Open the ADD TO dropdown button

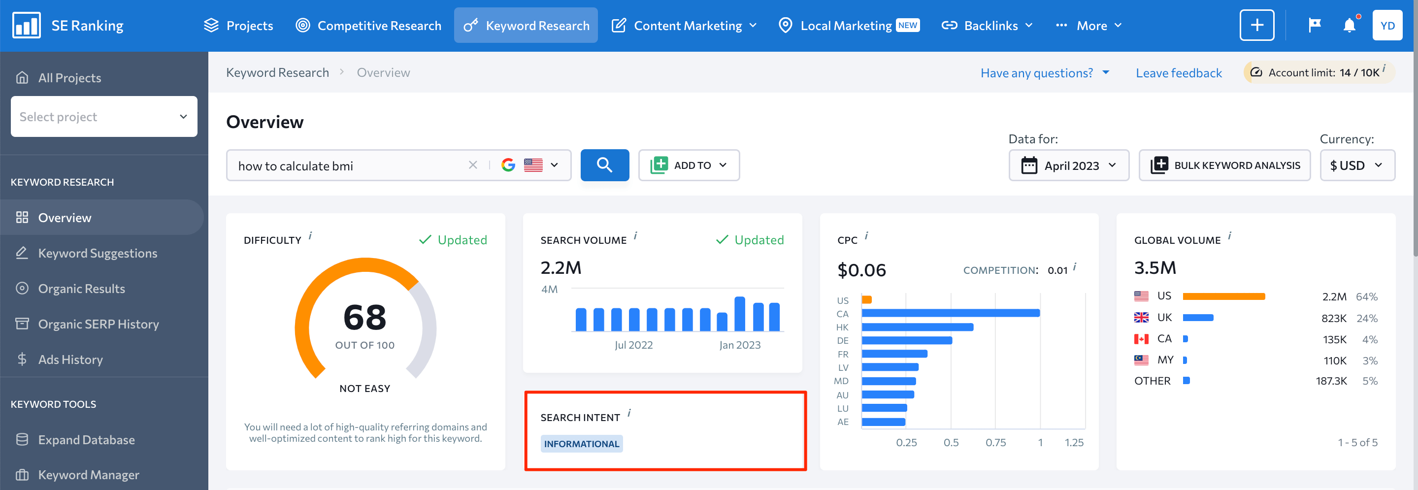coord(689,165)
